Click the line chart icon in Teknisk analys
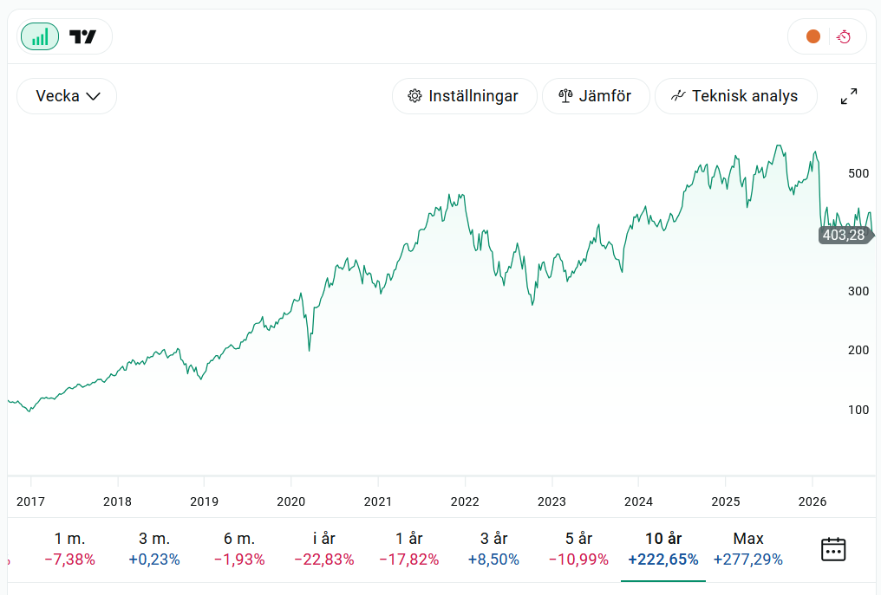 point(678,96)
